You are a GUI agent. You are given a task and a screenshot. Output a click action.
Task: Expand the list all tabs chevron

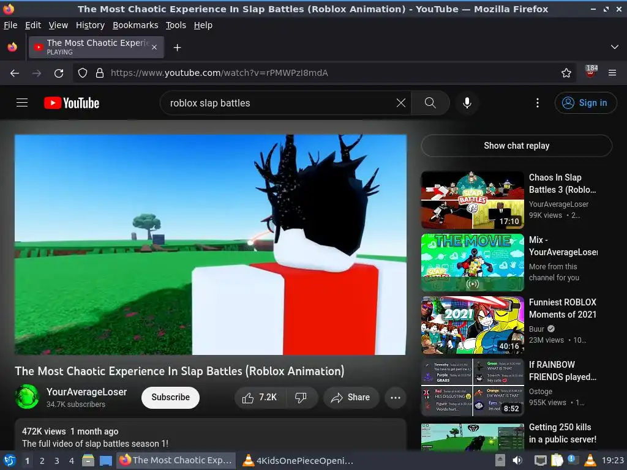[615, 47]
